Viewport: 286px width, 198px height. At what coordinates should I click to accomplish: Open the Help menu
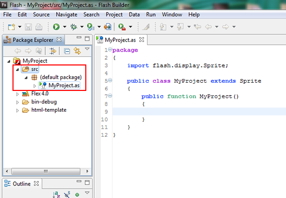pos(194,15)
